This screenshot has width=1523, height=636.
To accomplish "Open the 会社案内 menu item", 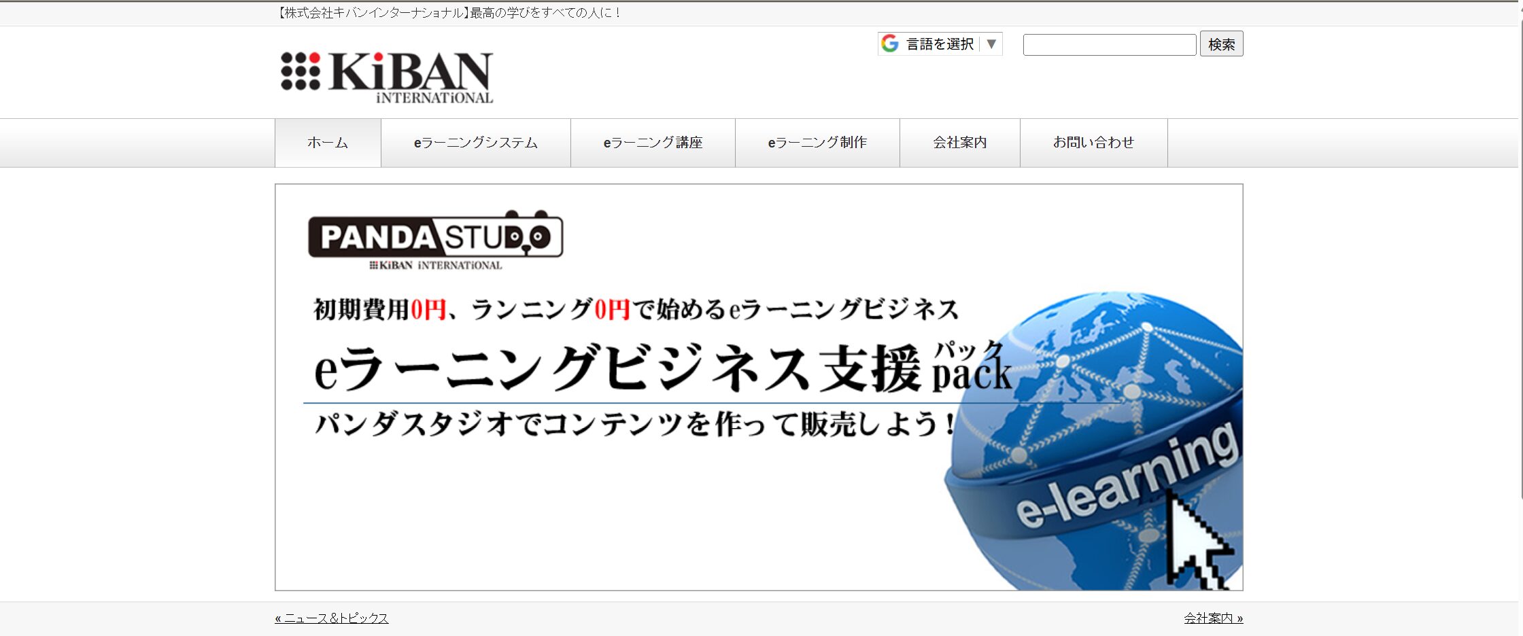I will (x=959, y=143).
